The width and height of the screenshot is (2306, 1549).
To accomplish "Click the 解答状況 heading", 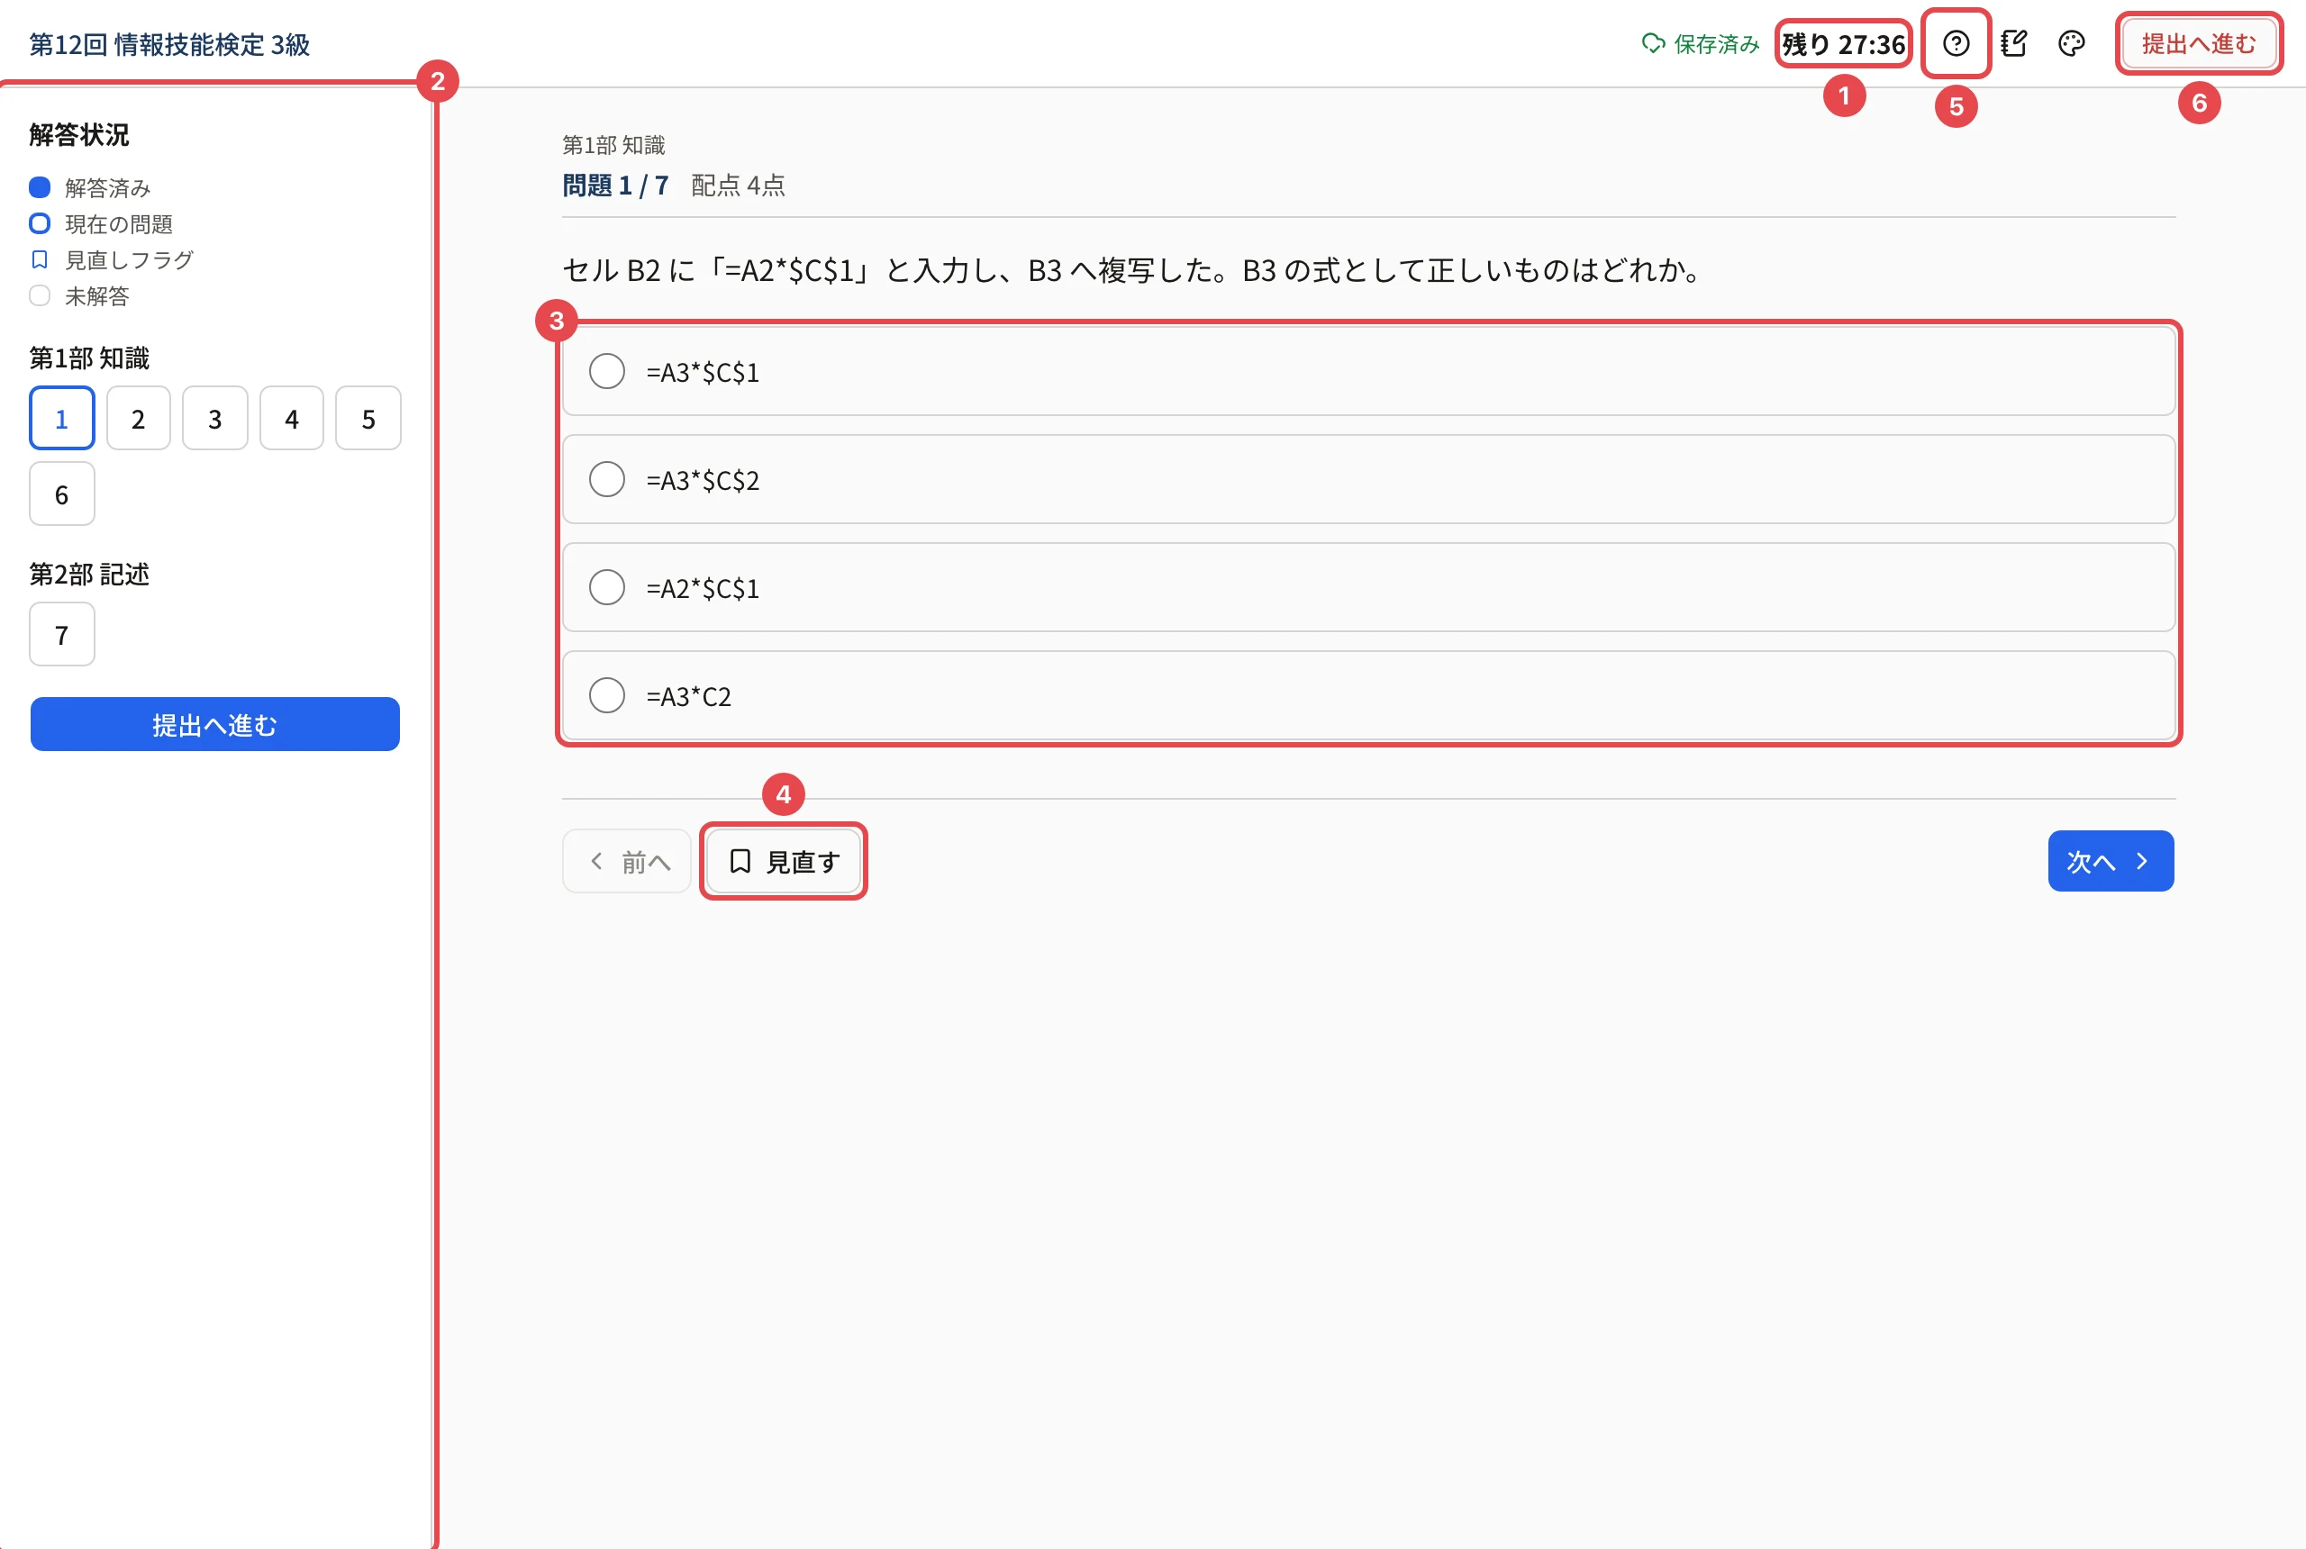I will coord(79,134).
